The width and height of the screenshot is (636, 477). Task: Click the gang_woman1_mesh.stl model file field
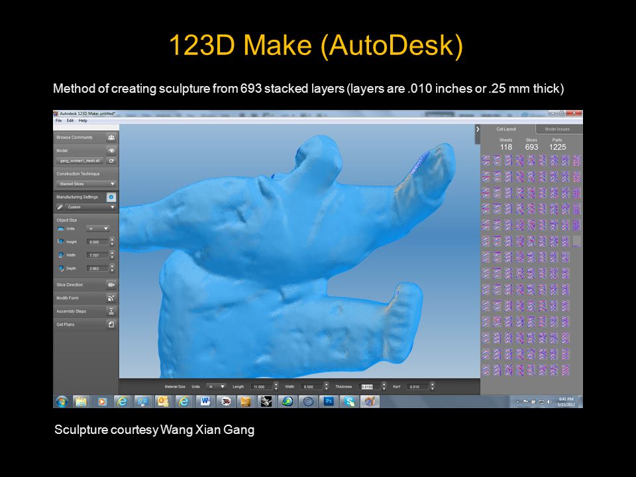coord(80,161)
